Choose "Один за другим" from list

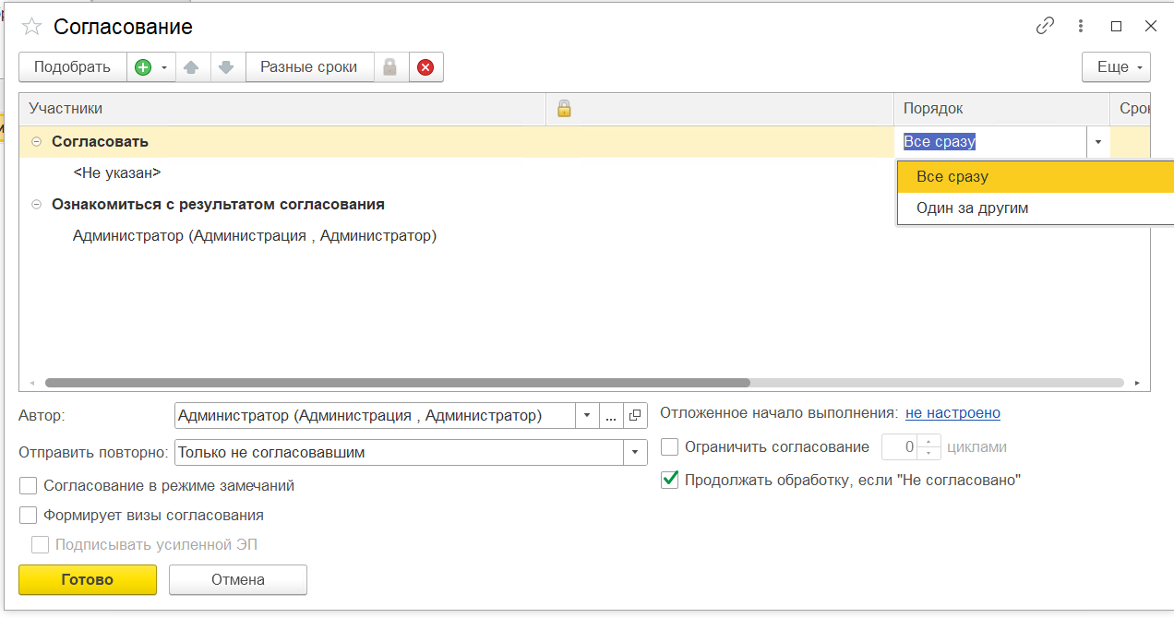972,208
